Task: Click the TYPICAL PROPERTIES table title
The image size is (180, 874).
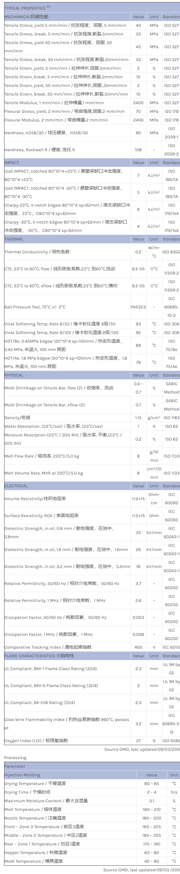Action: (25, 8)
